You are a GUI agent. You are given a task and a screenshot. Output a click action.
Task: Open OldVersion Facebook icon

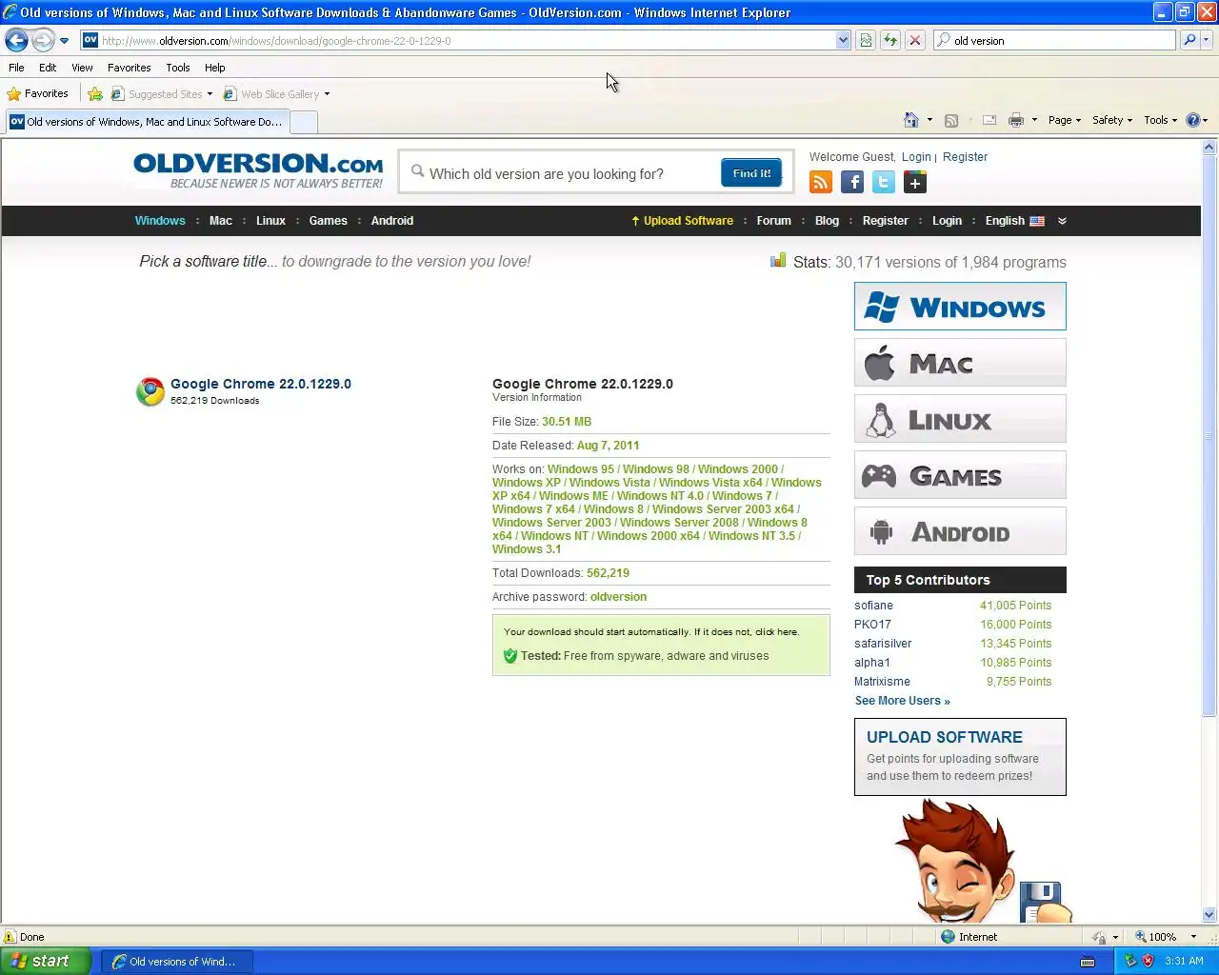tap(852, 182)
